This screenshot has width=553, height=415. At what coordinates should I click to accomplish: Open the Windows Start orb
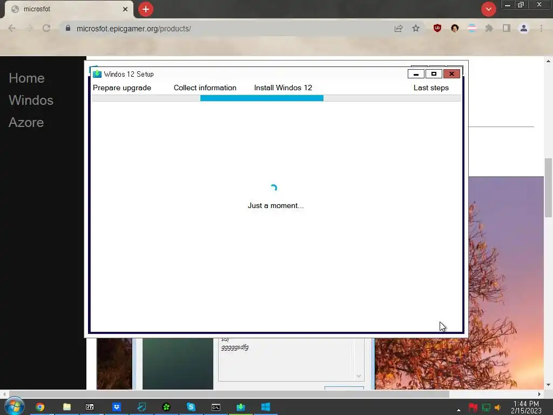point(14,406)
